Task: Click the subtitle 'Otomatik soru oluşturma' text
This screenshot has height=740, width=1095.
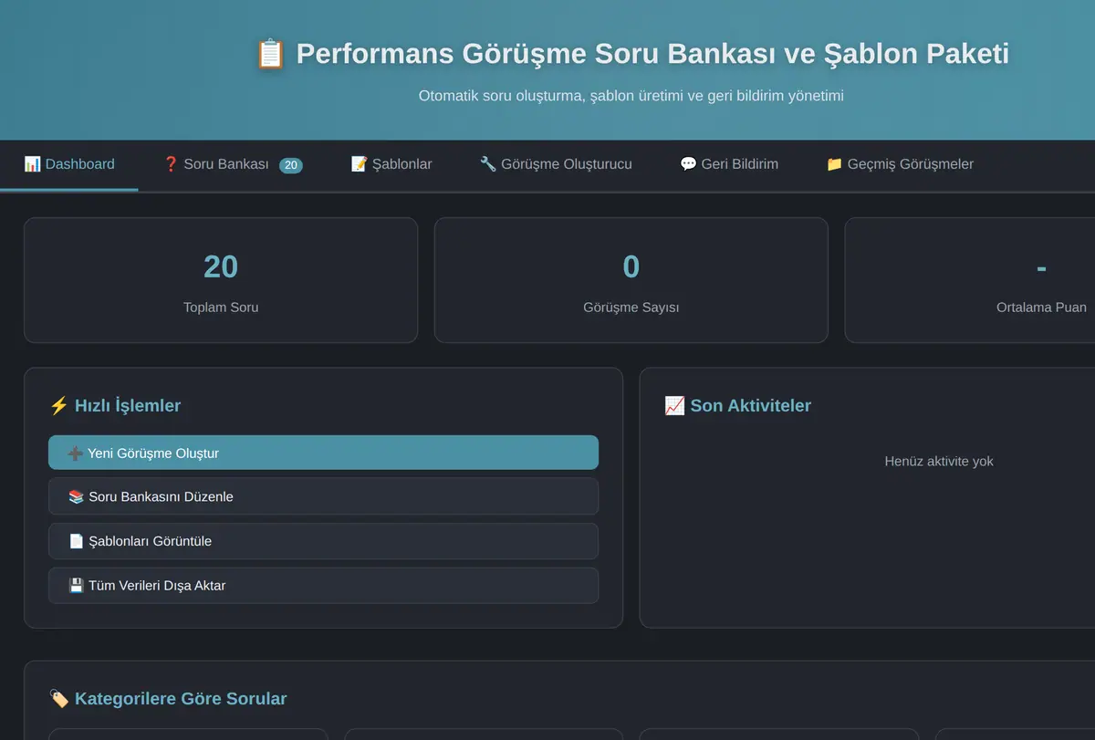Action: [x=631, y=96]
